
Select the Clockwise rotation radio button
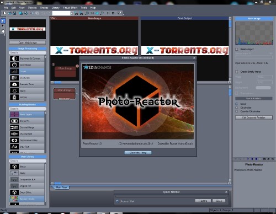[x=237, y=108]
